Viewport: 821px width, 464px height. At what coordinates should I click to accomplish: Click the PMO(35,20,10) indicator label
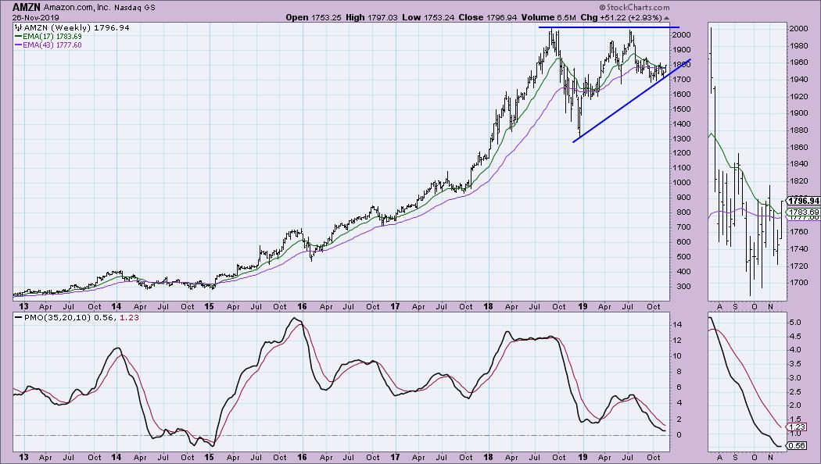[58, 317]
